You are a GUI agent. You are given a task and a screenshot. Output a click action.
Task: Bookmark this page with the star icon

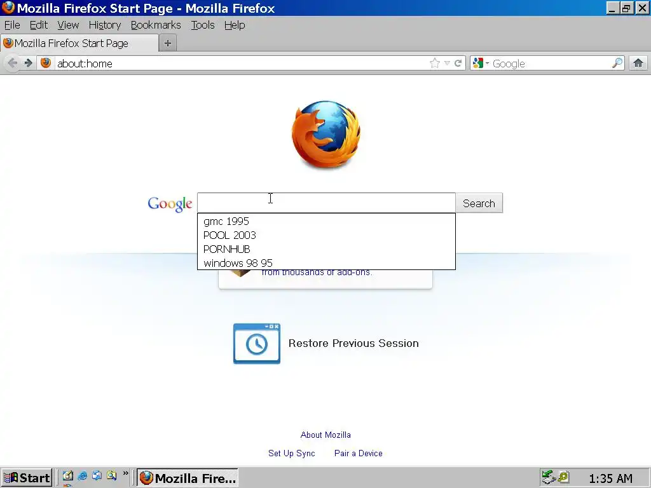(435, 63)
